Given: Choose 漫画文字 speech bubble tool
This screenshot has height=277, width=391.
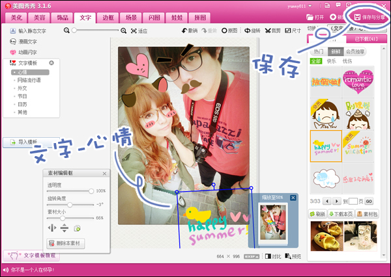Looking at the screenshot, I should pos(23,42).
